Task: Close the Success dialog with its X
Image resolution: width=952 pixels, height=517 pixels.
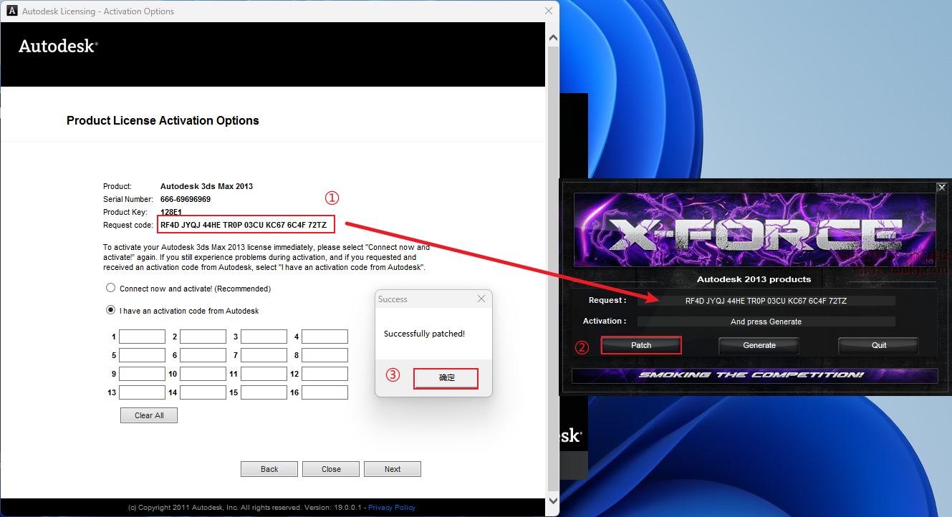Action: pos(481,299)
